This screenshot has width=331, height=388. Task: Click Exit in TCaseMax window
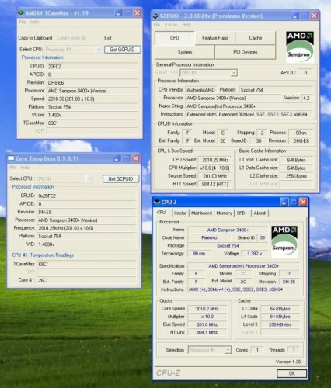click(x=108, y=38)
